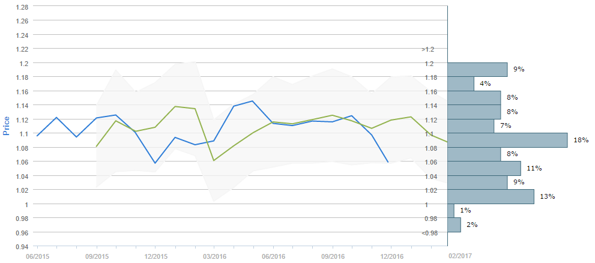Screen dimensions: 595x263
Task: Click the 09/2016 x-axis label
Action: point(332,256)
